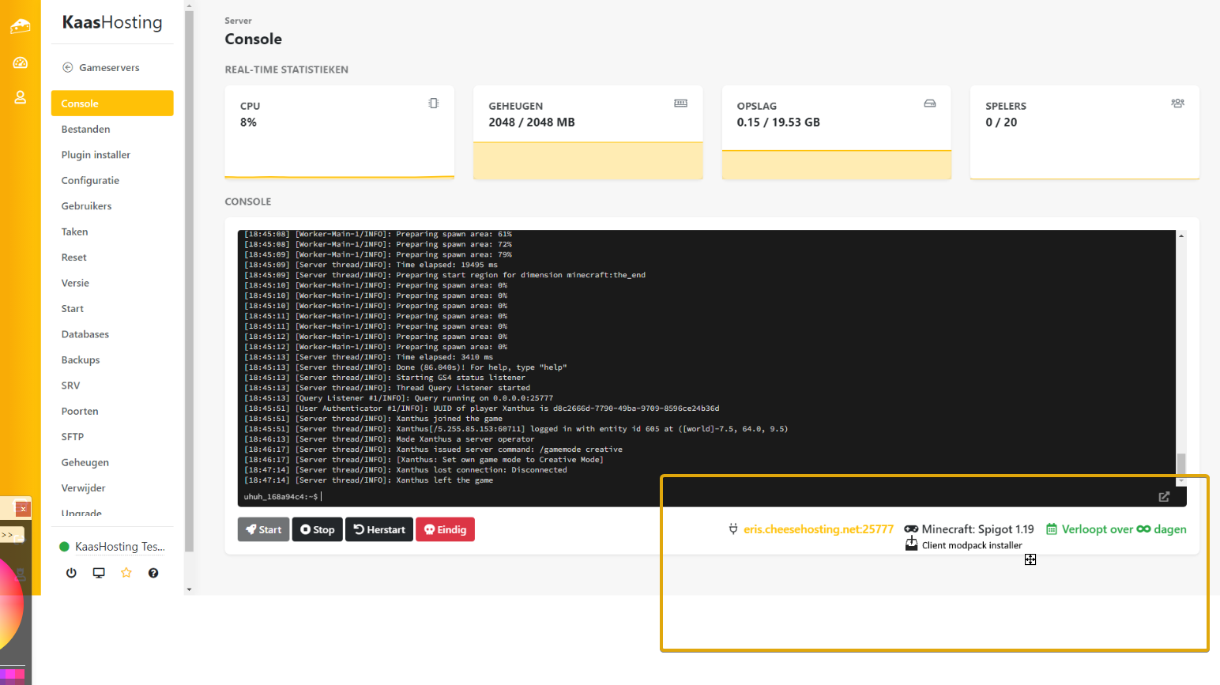Open the Client modpack installer link
The width and height of the screenshot is (1220, 685).
(972, 545)
